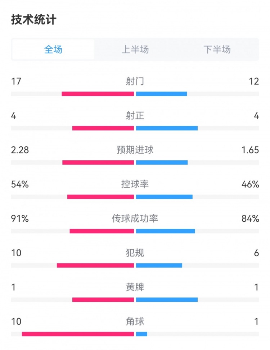Select the 54% possession value
Image resolution: width=270 pixels, height=350 pixels.
(20, 184)
